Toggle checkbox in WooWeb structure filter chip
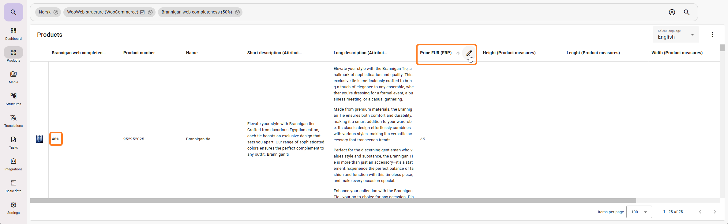The height and width of the screenshot is (224, 728). 142,12
